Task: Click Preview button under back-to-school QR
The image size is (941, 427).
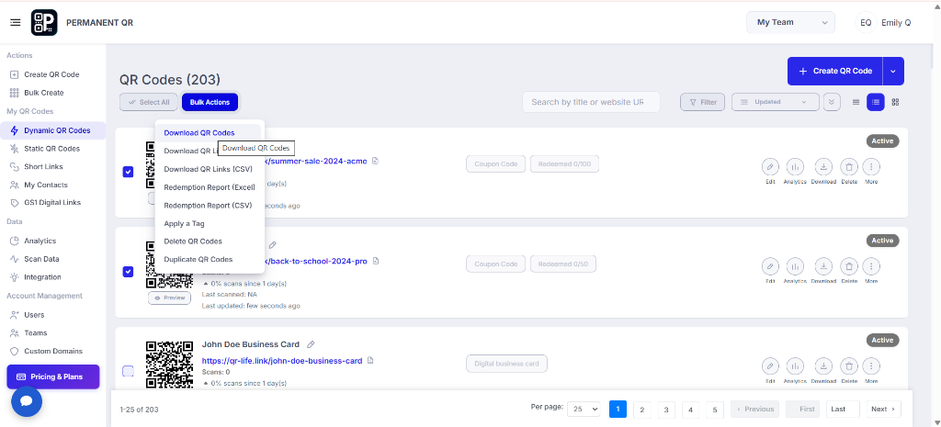Action: (x=169, y=298)
